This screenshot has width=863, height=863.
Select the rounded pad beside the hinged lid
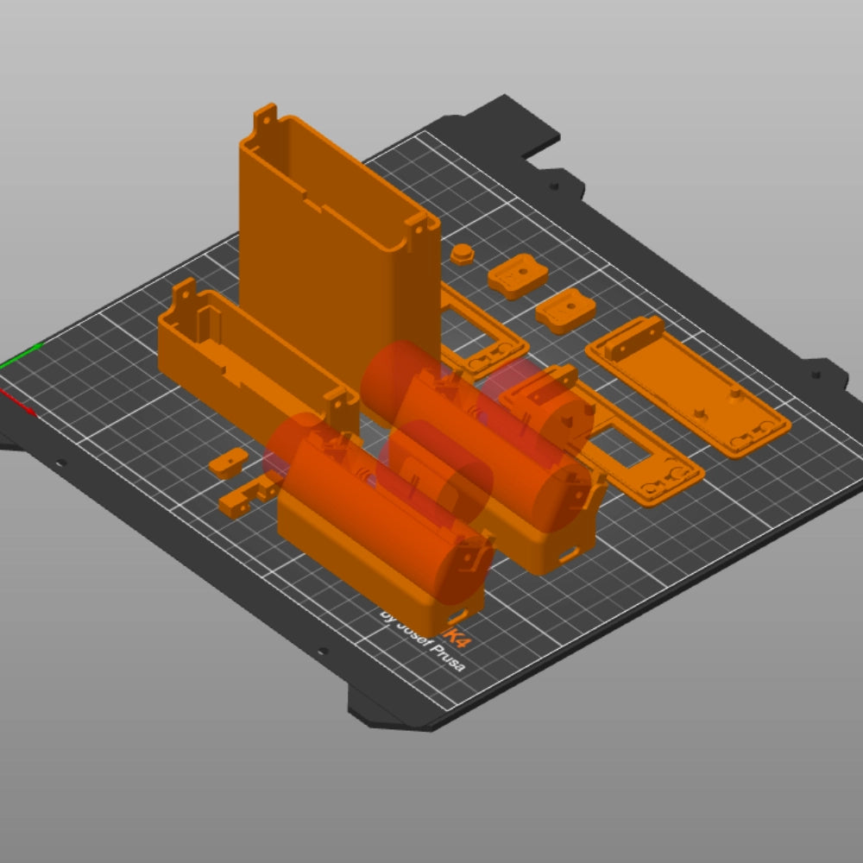pos(565,312)
